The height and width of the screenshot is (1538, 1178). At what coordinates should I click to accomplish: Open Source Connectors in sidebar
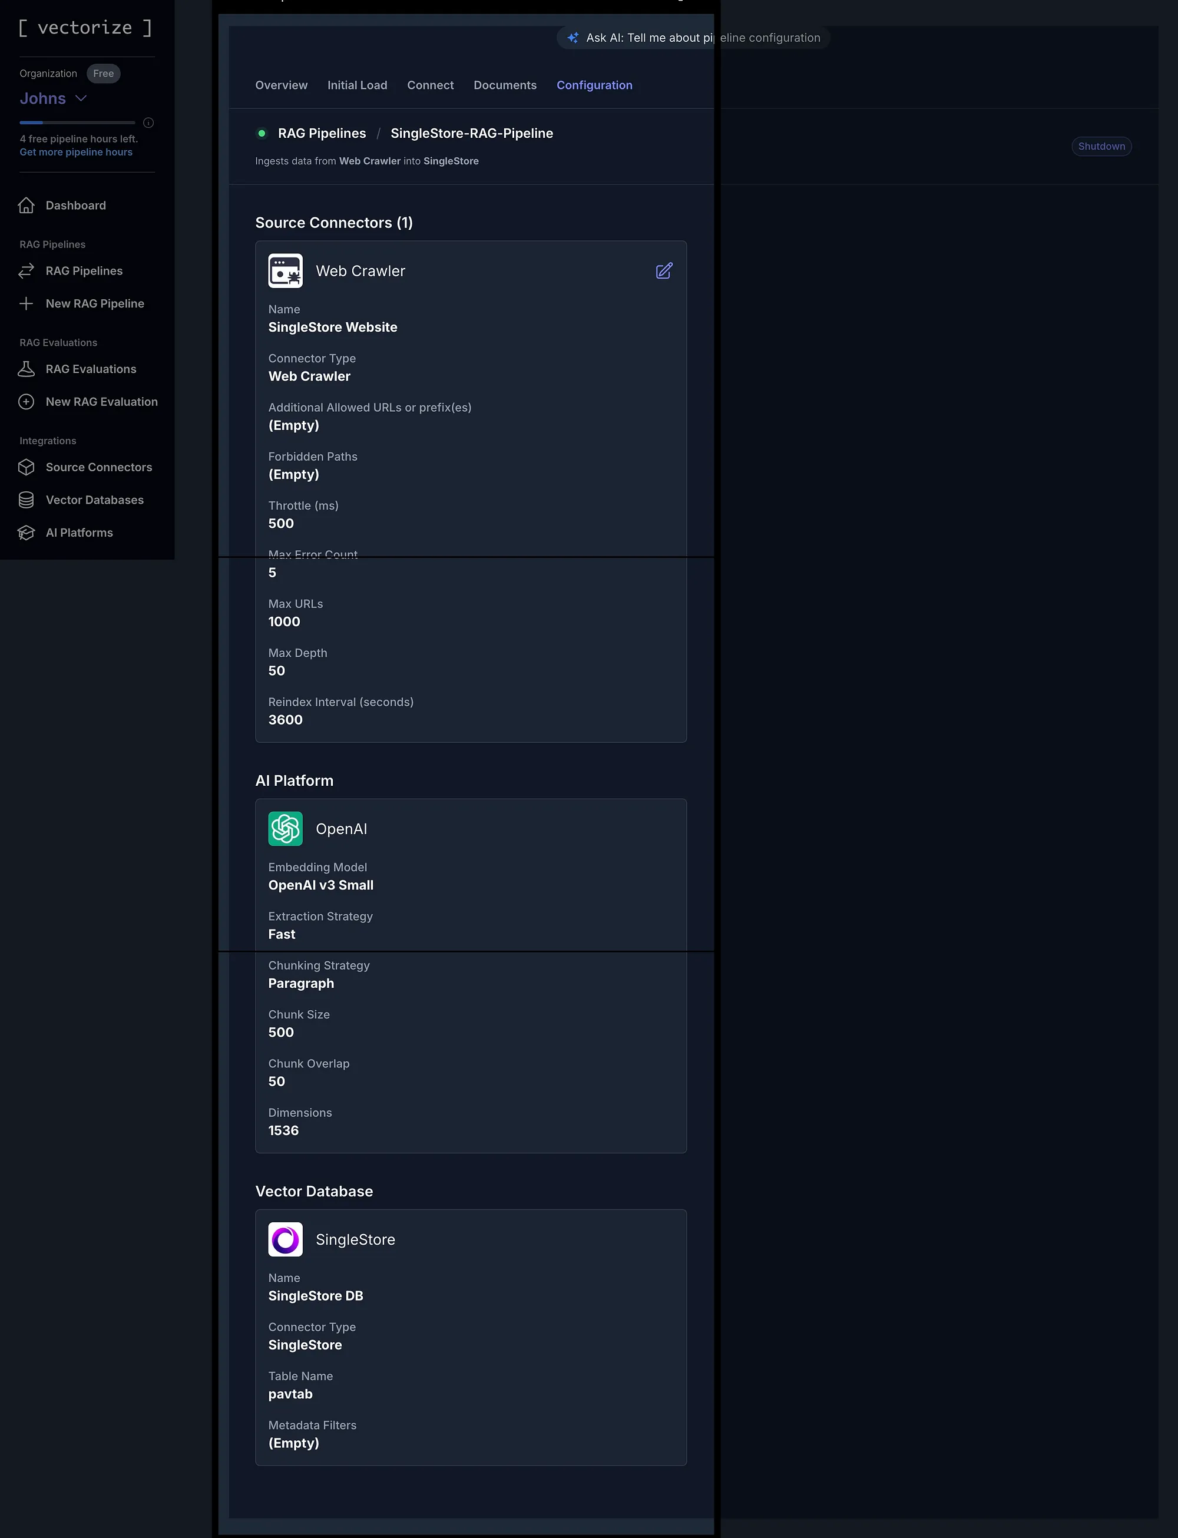coord(99,467)
